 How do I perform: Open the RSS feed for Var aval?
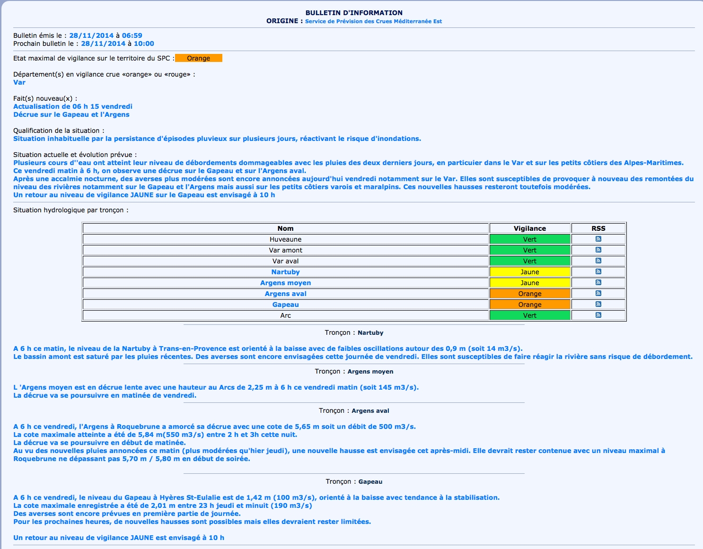coord(598,261)
